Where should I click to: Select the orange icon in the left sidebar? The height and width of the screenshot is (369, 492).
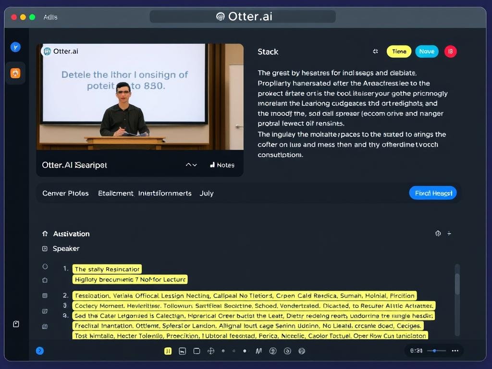click(x=15, y=73)
